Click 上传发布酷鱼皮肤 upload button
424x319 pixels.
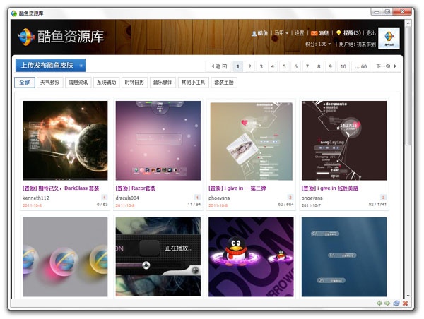click(x=50, y=66)
